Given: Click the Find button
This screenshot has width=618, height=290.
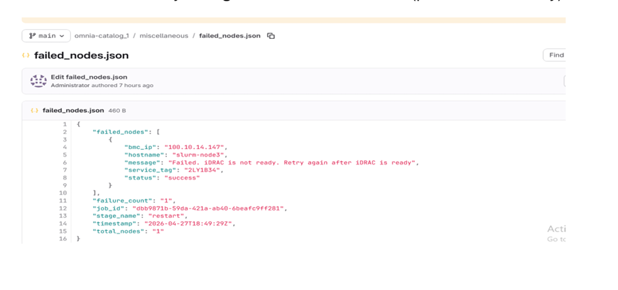Looking at the screenshot, I should click(555, 55).
